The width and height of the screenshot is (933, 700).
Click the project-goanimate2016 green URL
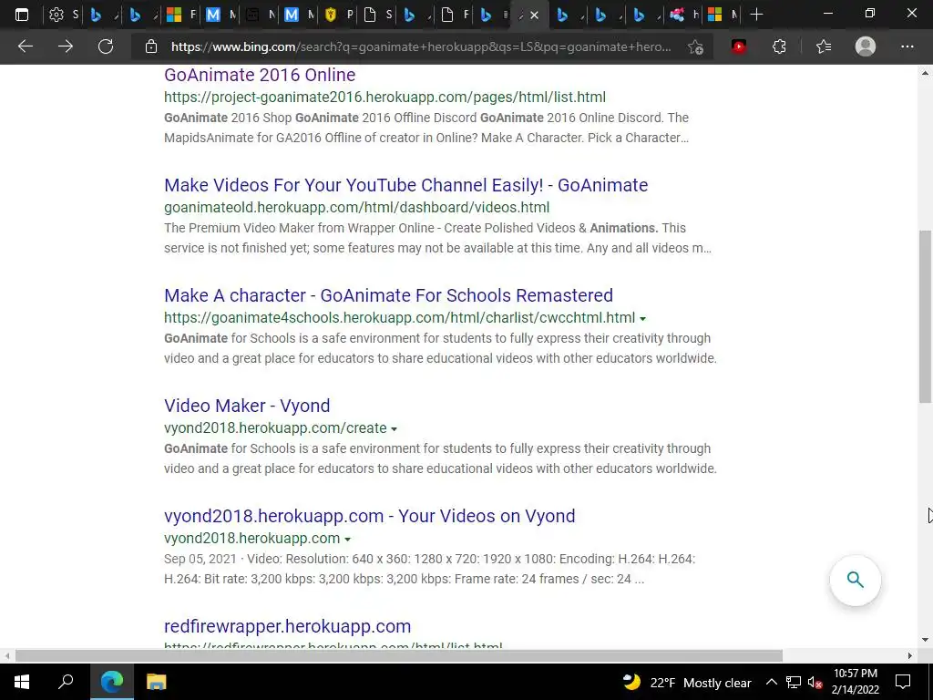[385, 97]
